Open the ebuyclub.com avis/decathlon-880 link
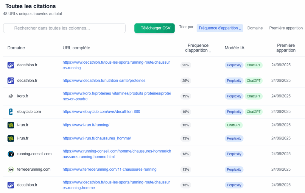The width and height of the screenshot is (305, 193). 101,112
